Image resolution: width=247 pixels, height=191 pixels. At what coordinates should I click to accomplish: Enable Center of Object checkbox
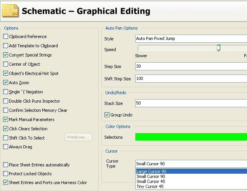pyautogui.click(x=5, y=64)
